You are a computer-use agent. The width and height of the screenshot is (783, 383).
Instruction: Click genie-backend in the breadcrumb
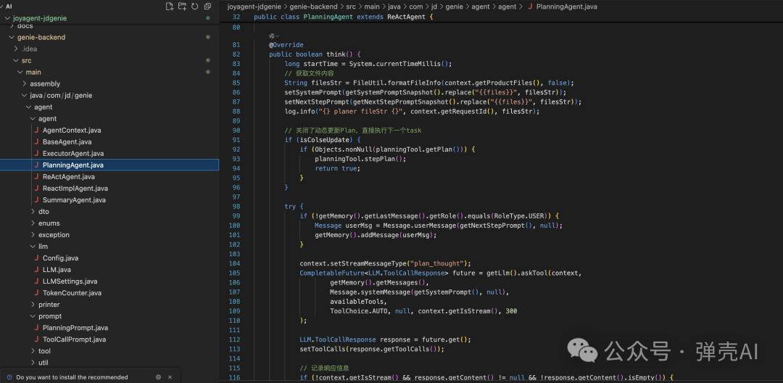click(x=314, y=7)
